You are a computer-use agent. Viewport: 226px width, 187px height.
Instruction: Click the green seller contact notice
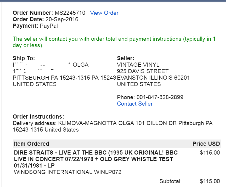click(114, 42)
